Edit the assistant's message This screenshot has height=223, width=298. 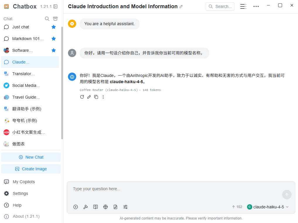pyautogui.click(x=89, y=97)
